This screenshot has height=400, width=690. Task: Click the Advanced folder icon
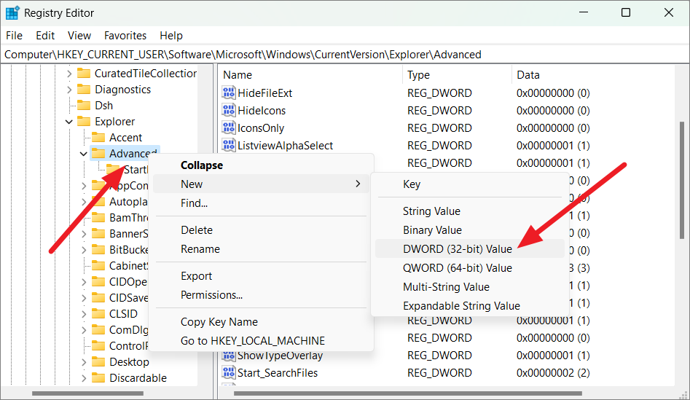[98, 154]
